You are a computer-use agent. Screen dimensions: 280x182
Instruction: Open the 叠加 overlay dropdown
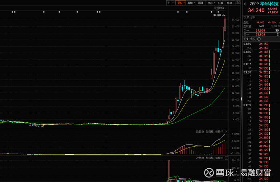point(191,3)
